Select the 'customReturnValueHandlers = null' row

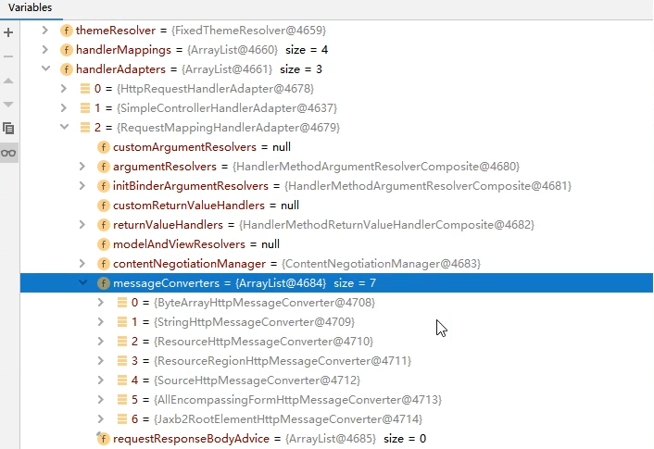pyautogui.click(x=336, y=206)
